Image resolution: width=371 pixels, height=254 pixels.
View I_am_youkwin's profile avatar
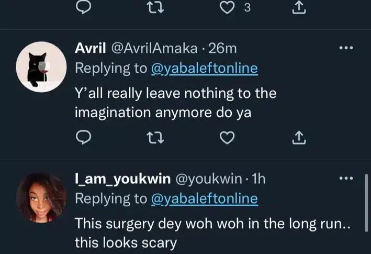(41, 197)
